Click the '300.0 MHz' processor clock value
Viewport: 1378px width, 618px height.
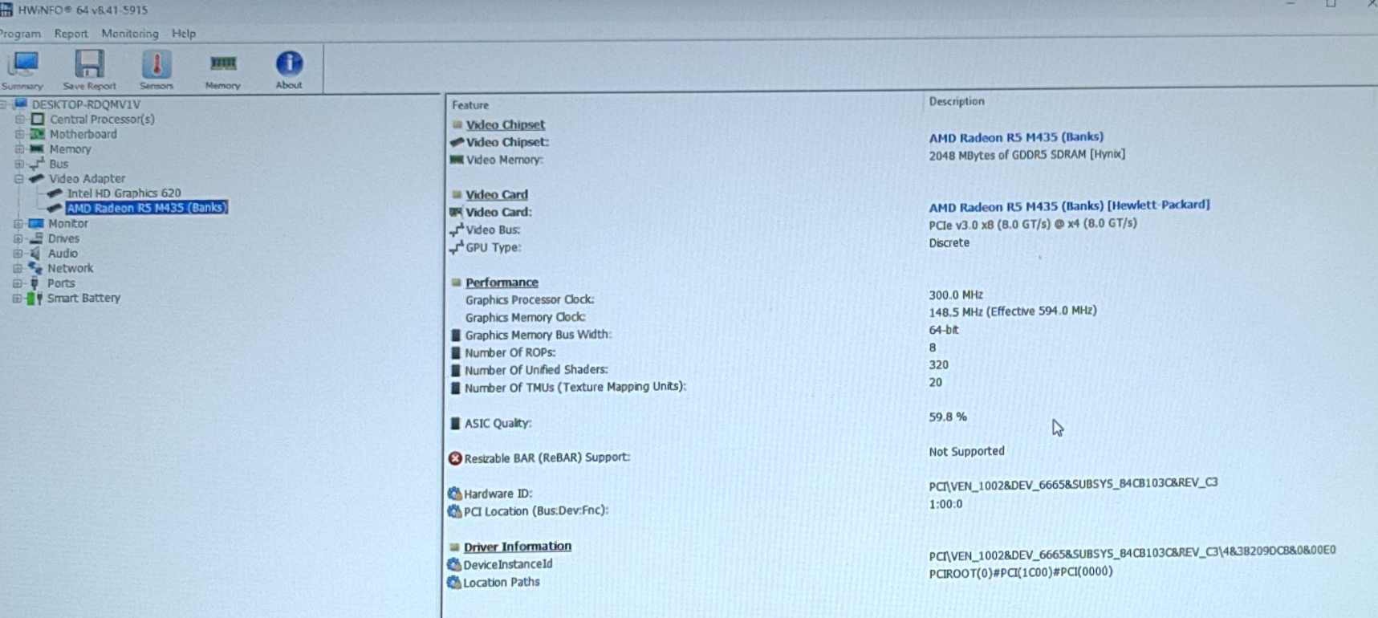coord(956,295)
